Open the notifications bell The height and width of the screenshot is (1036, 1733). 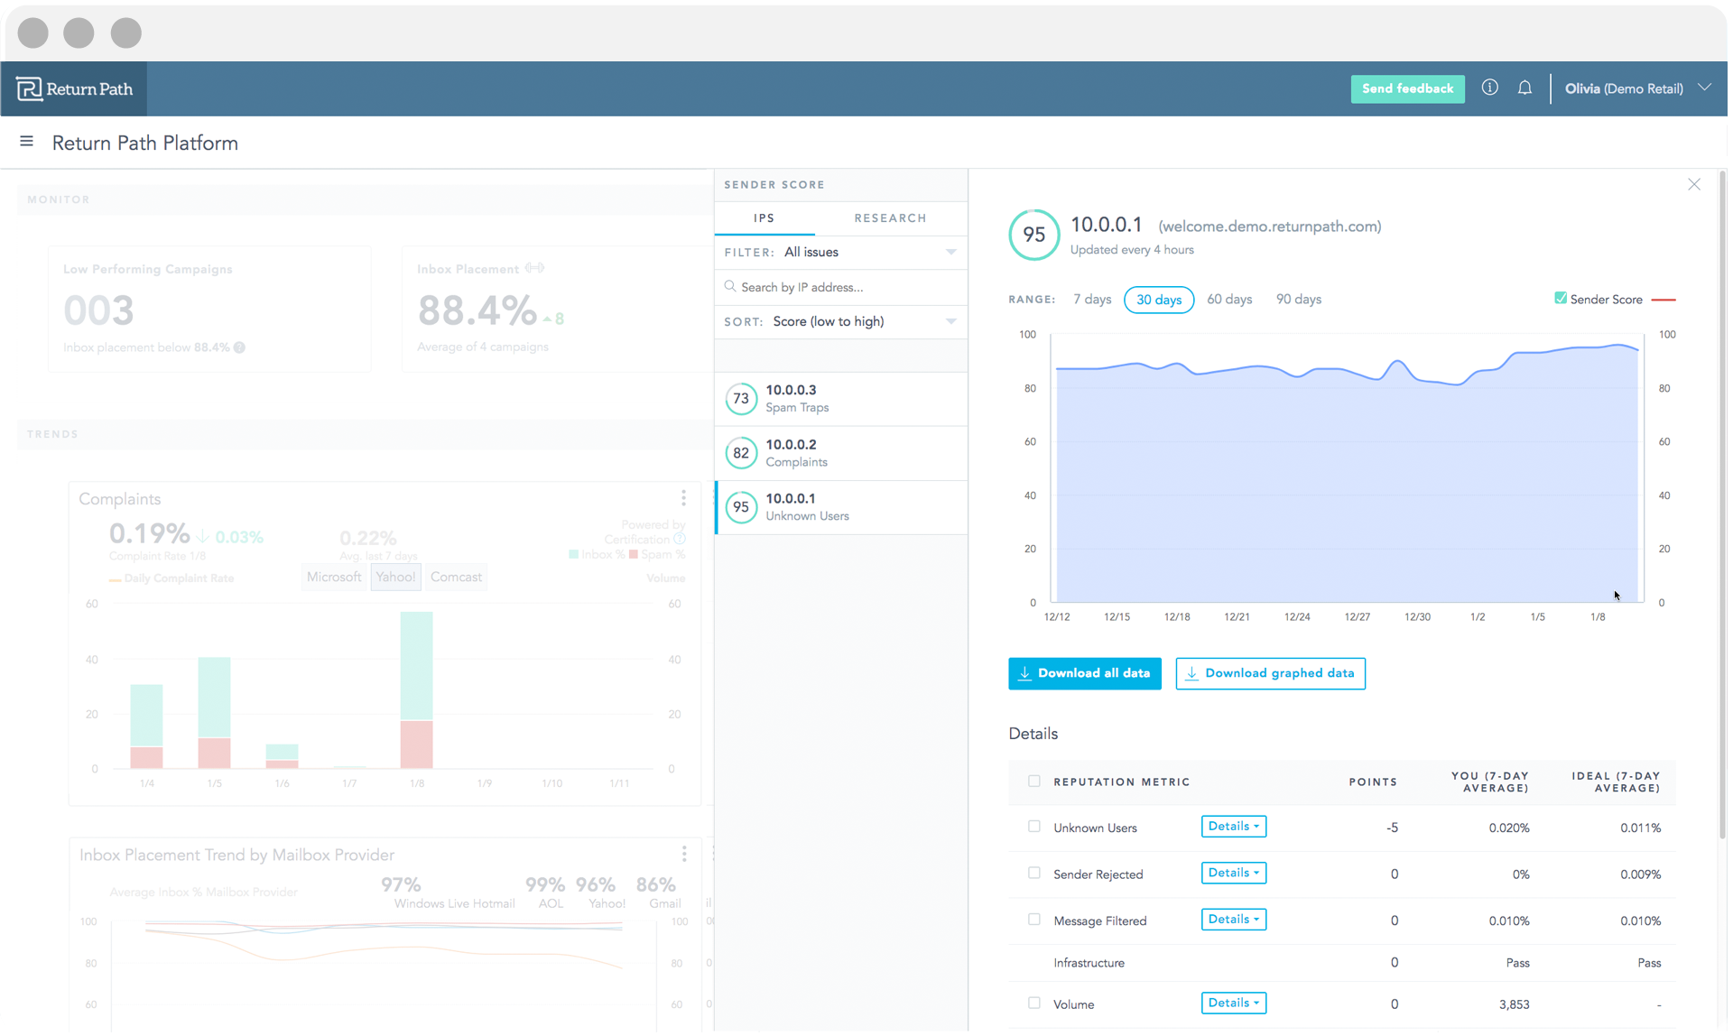point(1524,88)
